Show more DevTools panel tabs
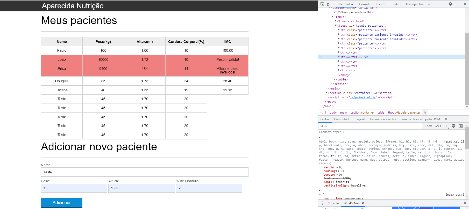The height and width of the screenshot is (209, 469). (x=429, y=4)
